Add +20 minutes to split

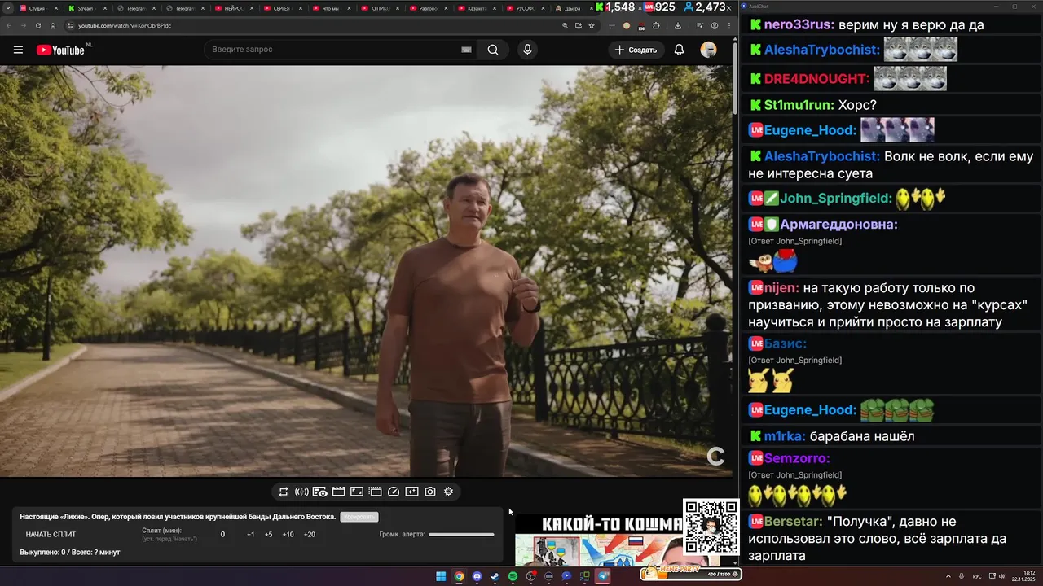[309, 535]
